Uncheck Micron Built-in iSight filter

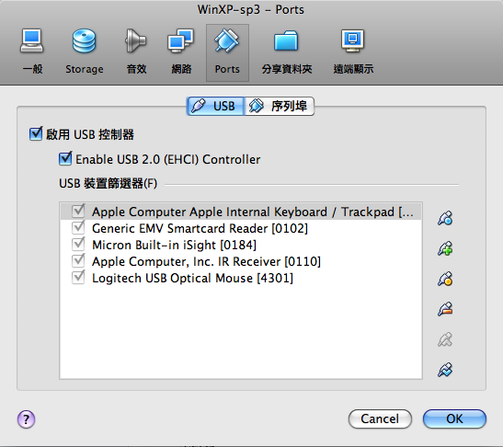[x=78, y=245]
